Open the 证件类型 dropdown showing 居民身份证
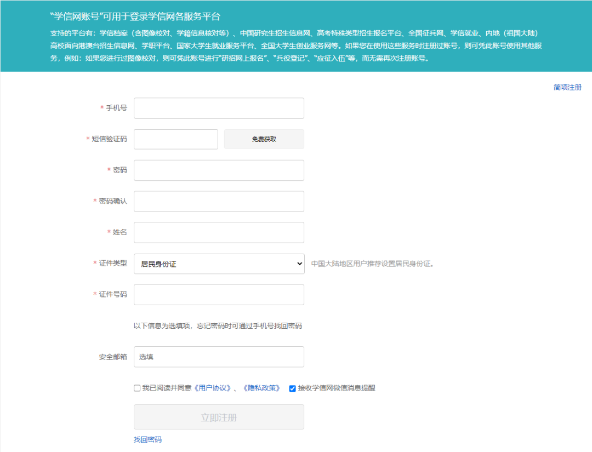Image resolution: width=592 pixels, height=452 pixels. [219, 264]
